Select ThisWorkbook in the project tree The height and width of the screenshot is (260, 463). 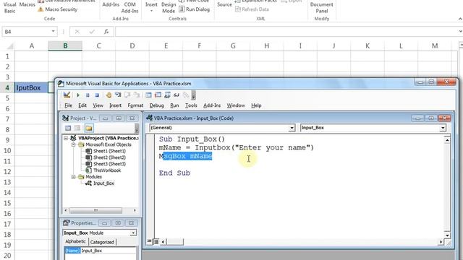tap(103, 170)
